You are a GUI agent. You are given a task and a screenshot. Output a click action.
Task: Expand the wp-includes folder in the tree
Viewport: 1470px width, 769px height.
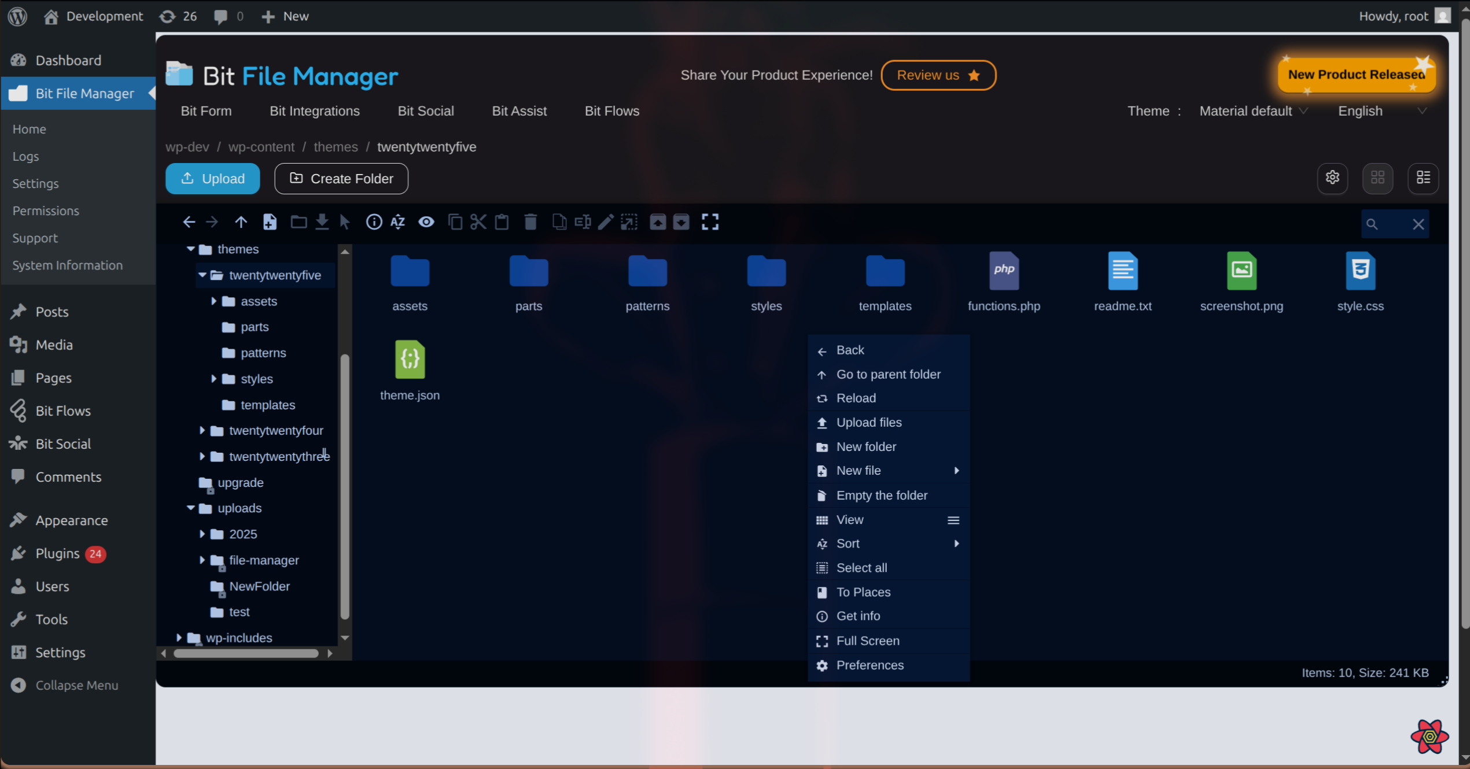click(x=179, y=638)
